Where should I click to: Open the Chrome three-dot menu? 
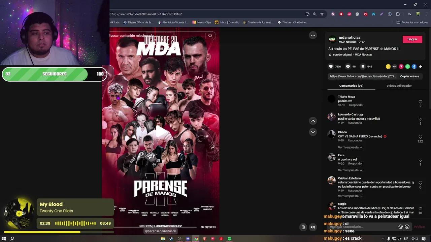425,14
